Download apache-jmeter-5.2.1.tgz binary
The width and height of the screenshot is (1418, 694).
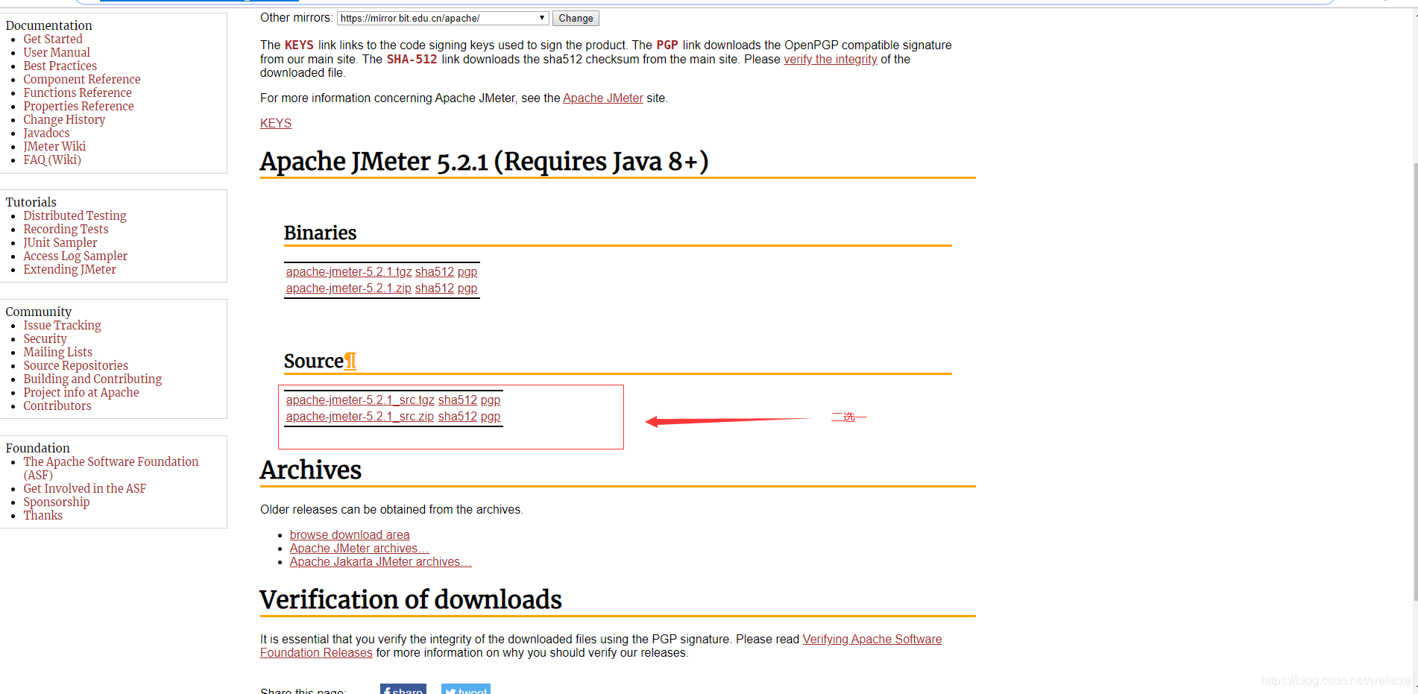349,271
